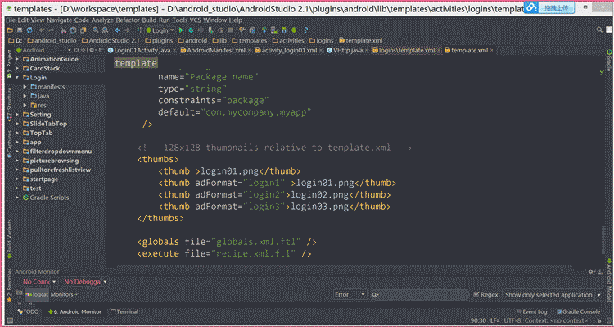The image size is (614, 327).
Task: Click the Redo arrow icon
Action: click(52, 30)
